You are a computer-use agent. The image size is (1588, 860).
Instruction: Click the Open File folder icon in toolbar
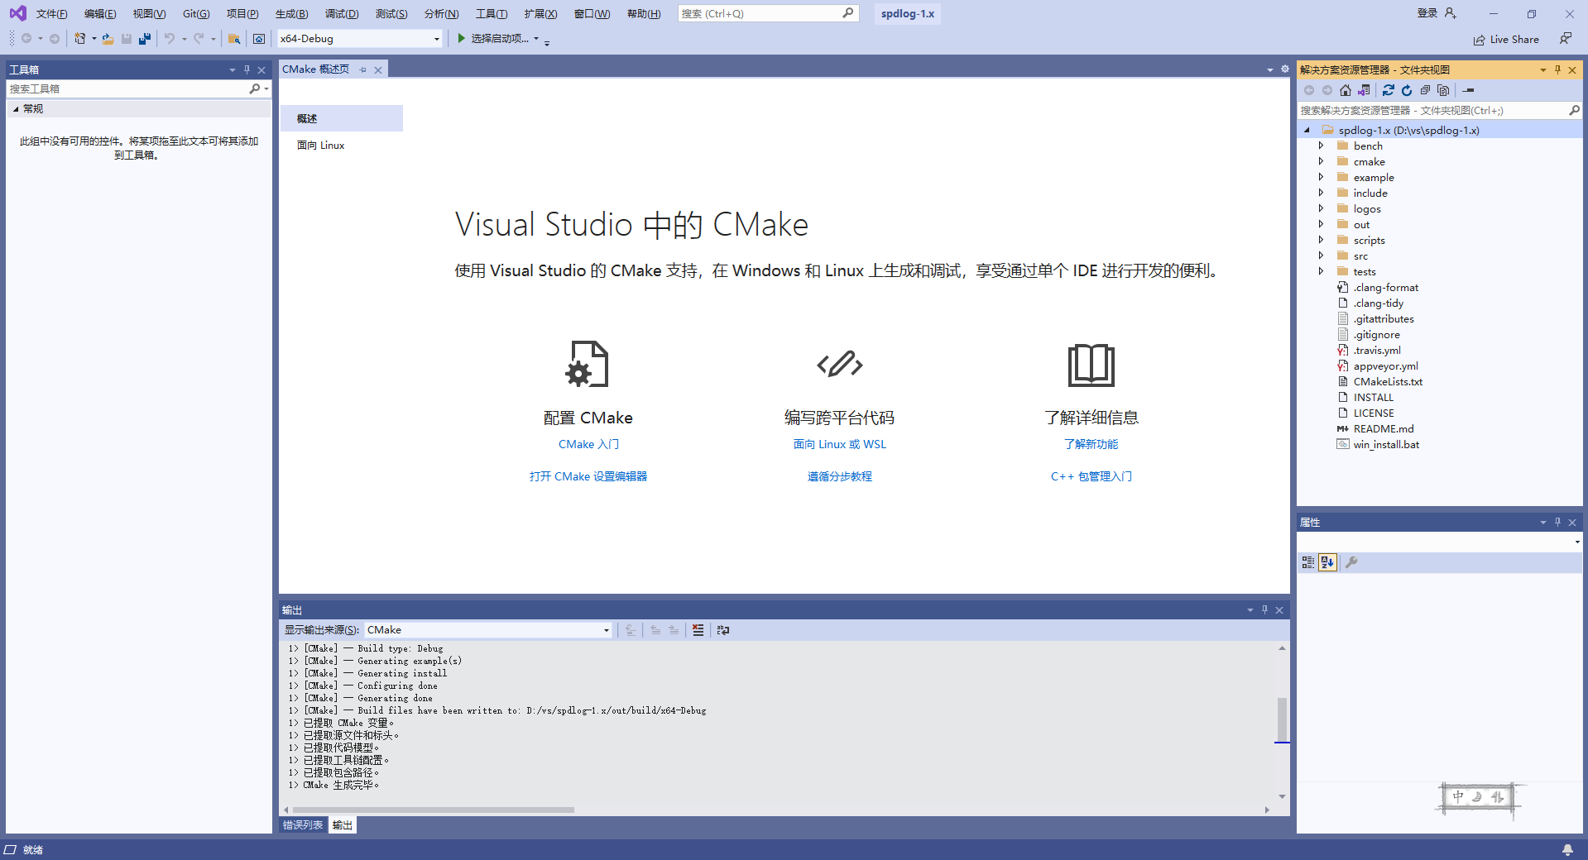108,39
